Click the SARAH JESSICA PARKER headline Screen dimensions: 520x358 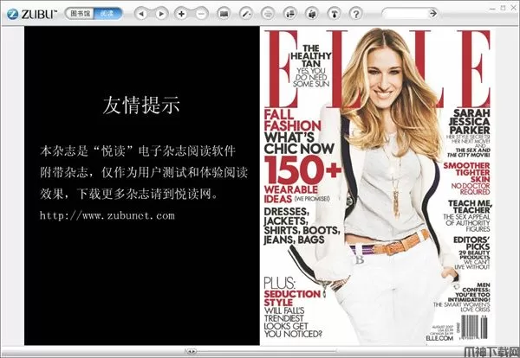[469, 121]
